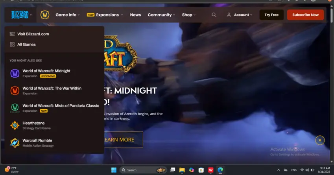The width and height of the screenshot is (334, 175).
Task: Open the Community menu
Action: [161, 15]
